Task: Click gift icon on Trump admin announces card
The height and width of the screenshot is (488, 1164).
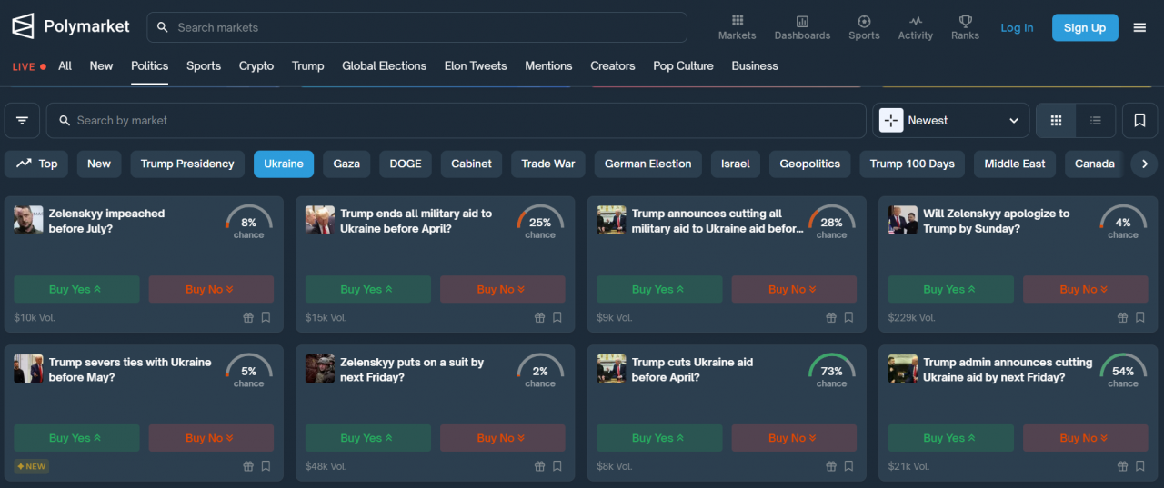Action: (x=1122, y=466)
